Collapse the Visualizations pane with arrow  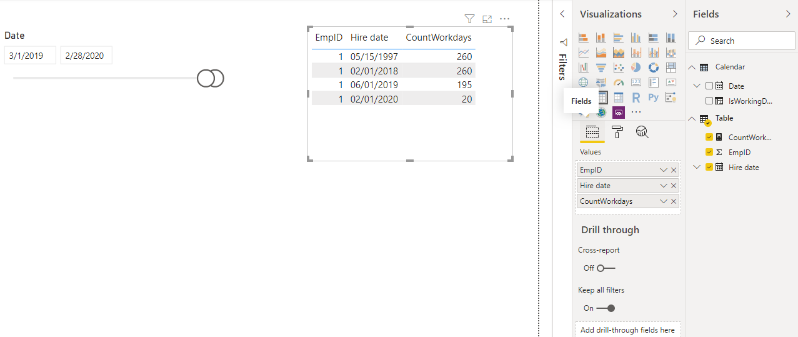coord(674,14)
